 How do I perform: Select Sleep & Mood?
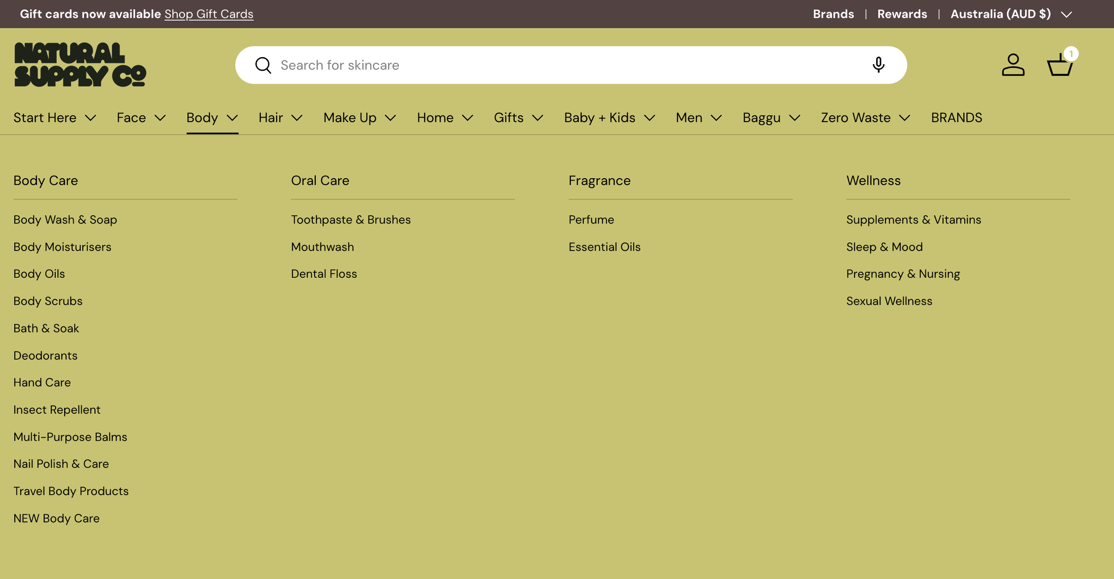(884, 247)
